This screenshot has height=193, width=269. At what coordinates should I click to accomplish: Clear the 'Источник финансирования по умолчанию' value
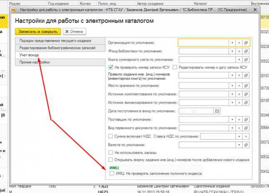tap(239, 103)
